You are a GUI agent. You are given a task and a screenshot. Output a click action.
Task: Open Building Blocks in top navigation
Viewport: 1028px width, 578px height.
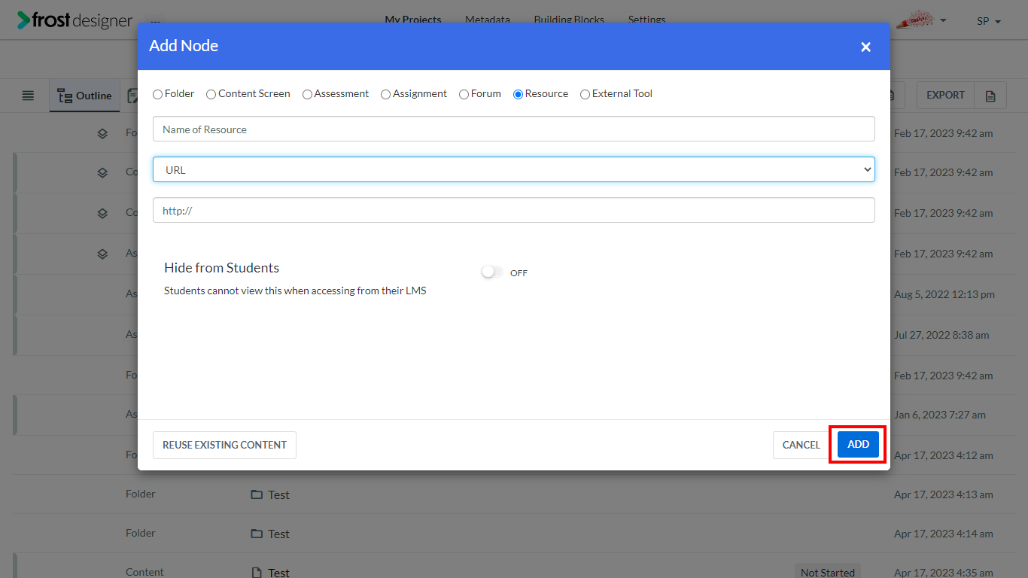click(x=569, y=20)
